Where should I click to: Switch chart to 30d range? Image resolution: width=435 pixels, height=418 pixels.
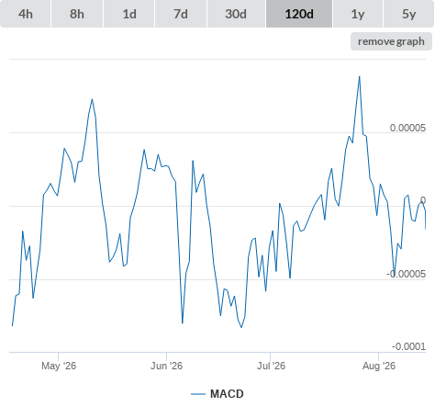pos(236,14)
